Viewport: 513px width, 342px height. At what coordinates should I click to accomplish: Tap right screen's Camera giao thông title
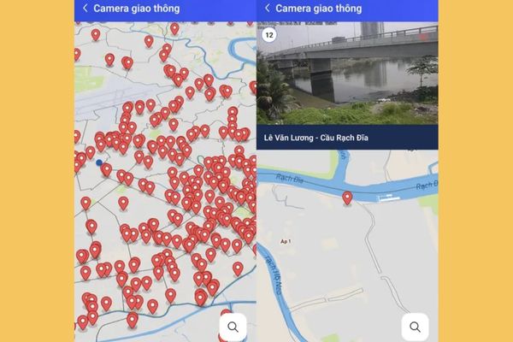319,9
